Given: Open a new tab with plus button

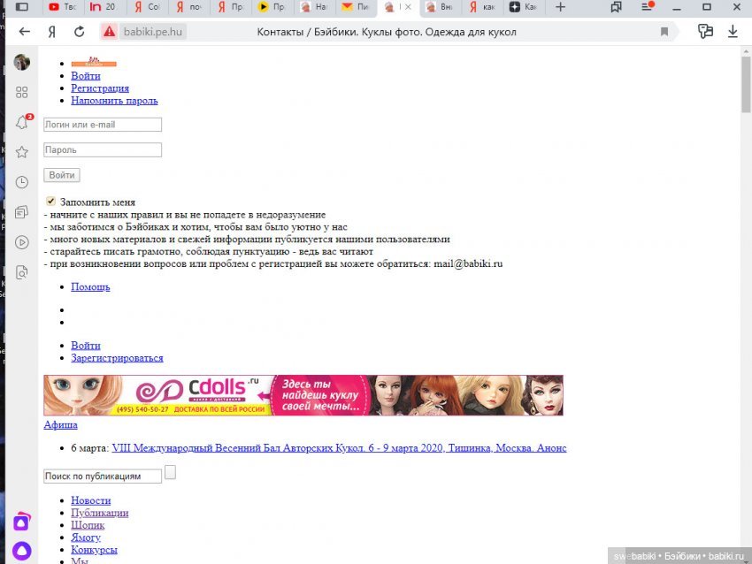Looking at the screenshot, I should click(x=560, y=7).
